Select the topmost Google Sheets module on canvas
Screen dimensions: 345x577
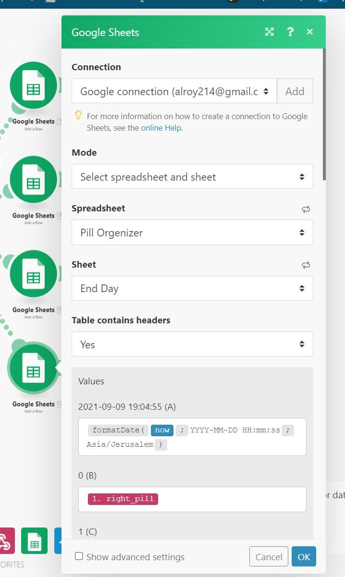34,85
